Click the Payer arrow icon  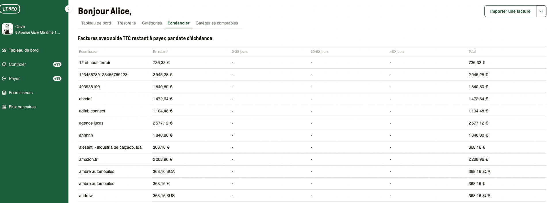click(4, 78)
